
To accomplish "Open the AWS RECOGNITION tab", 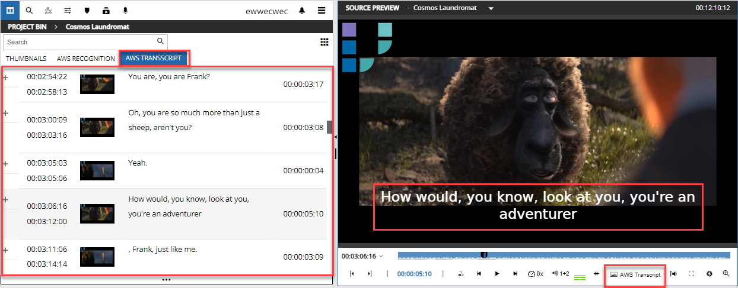I will (x=86, y=59).
